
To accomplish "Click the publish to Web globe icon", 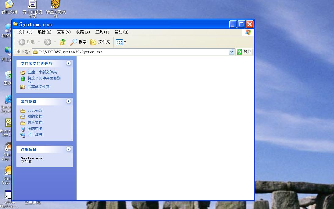I will click(x=23, y=79).
